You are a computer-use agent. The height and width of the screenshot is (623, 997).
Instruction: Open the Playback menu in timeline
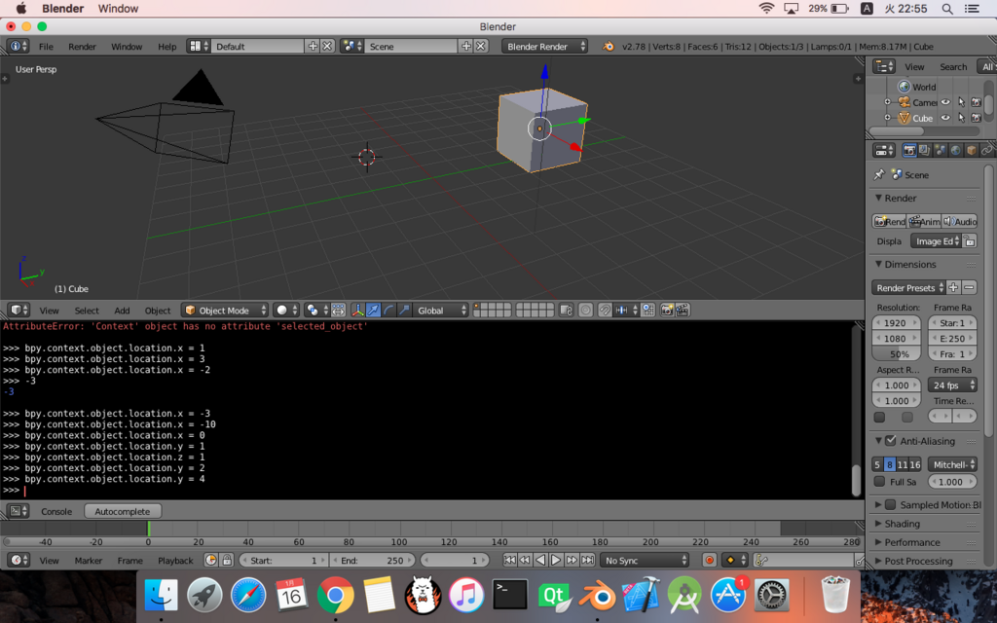click(x=175, y=560)
